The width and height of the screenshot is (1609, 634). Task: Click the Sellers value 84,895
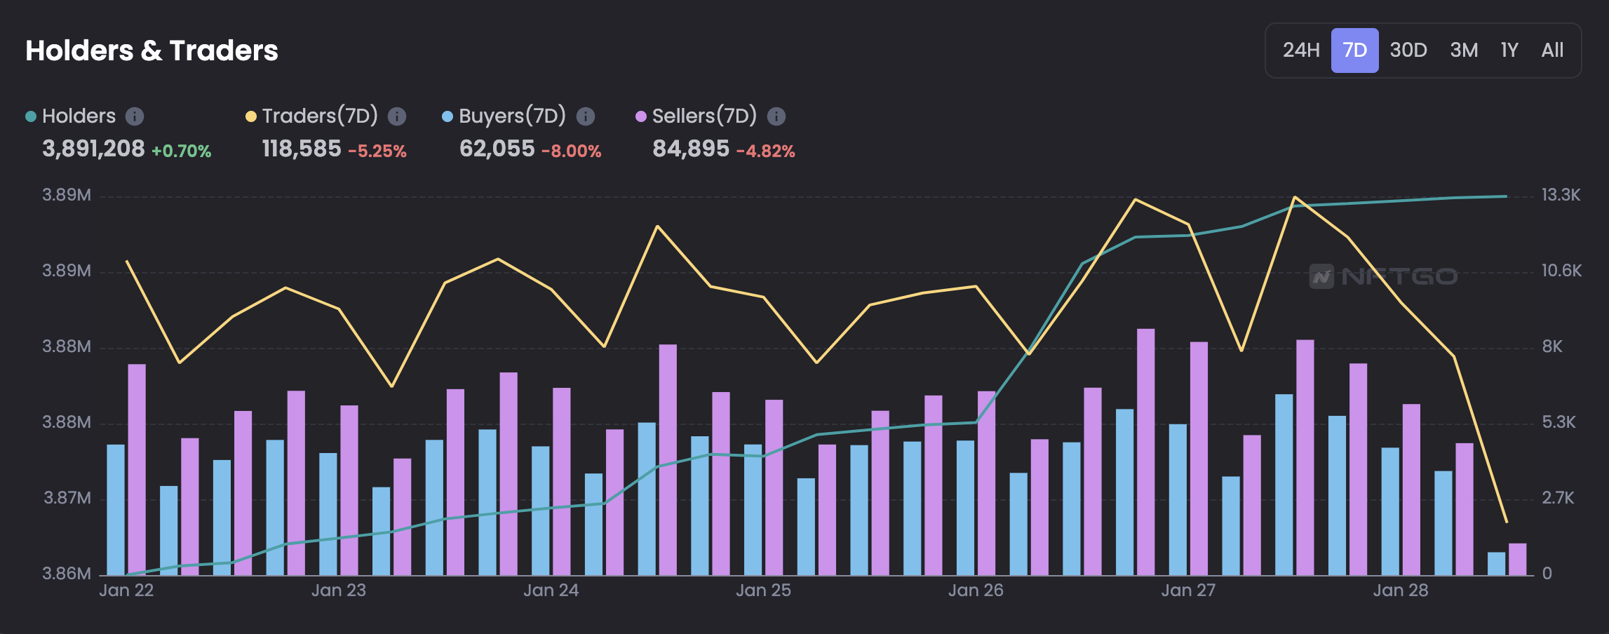(x=691, y=149)
